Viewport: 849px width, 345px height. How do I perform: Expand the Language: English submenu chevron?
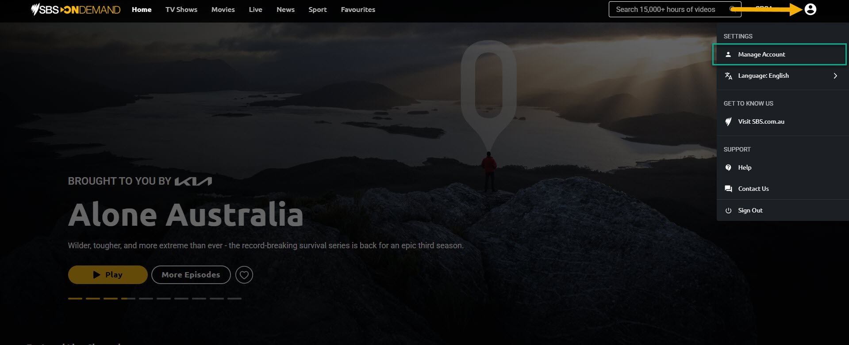(x=835, y=76)
